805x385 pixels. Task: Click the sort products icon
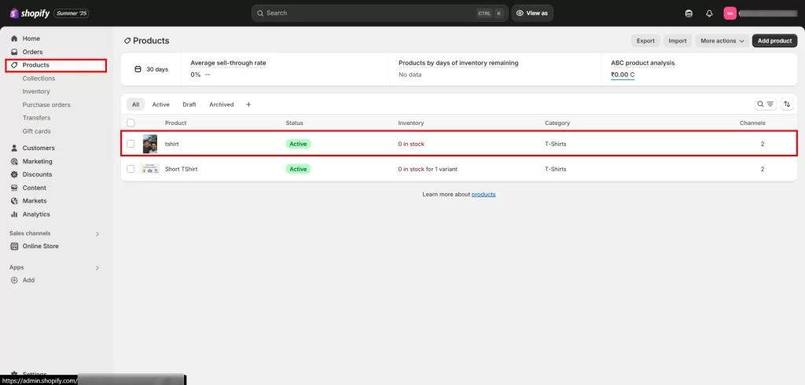[x=787, y=104]
